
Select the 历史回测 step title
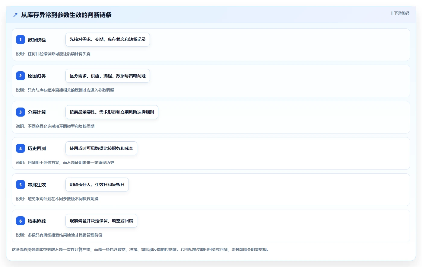click(37, 148)
